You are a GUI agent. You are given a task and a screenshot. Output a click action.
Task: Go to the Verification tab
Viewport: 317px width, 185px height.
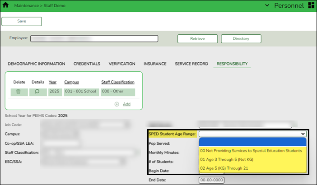[122, 64]
